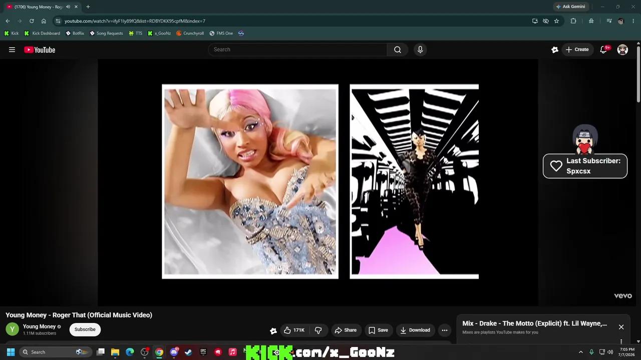Screen dimensions: 641x360
Task: Open Windows Start menu
Action: coord(11,352)
